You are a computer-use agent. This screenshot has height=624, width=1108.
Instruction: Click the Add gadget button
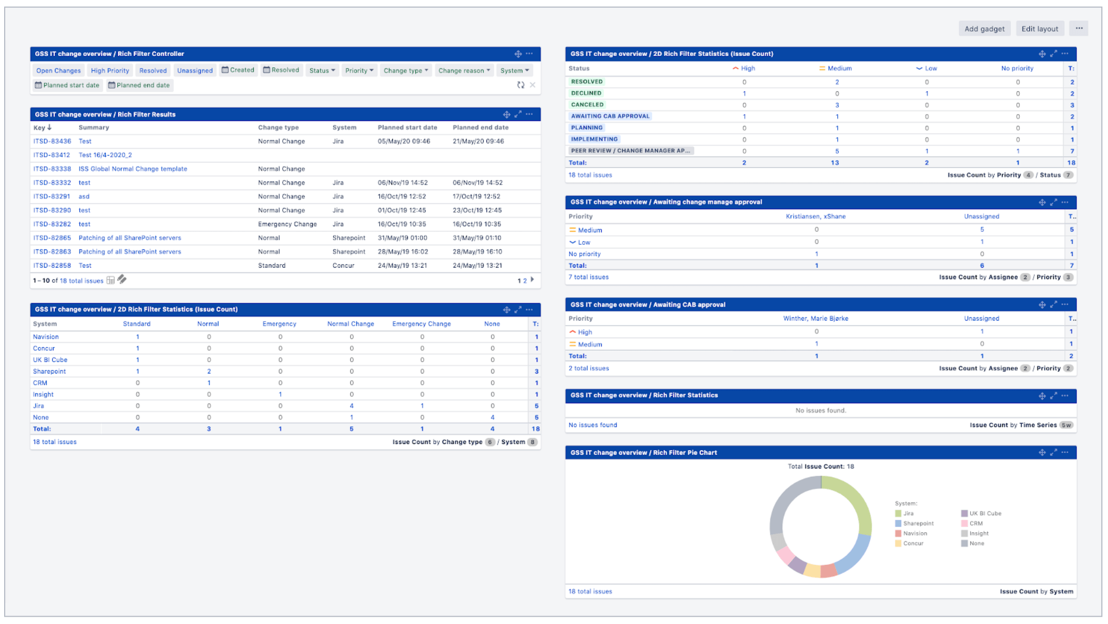984,28
